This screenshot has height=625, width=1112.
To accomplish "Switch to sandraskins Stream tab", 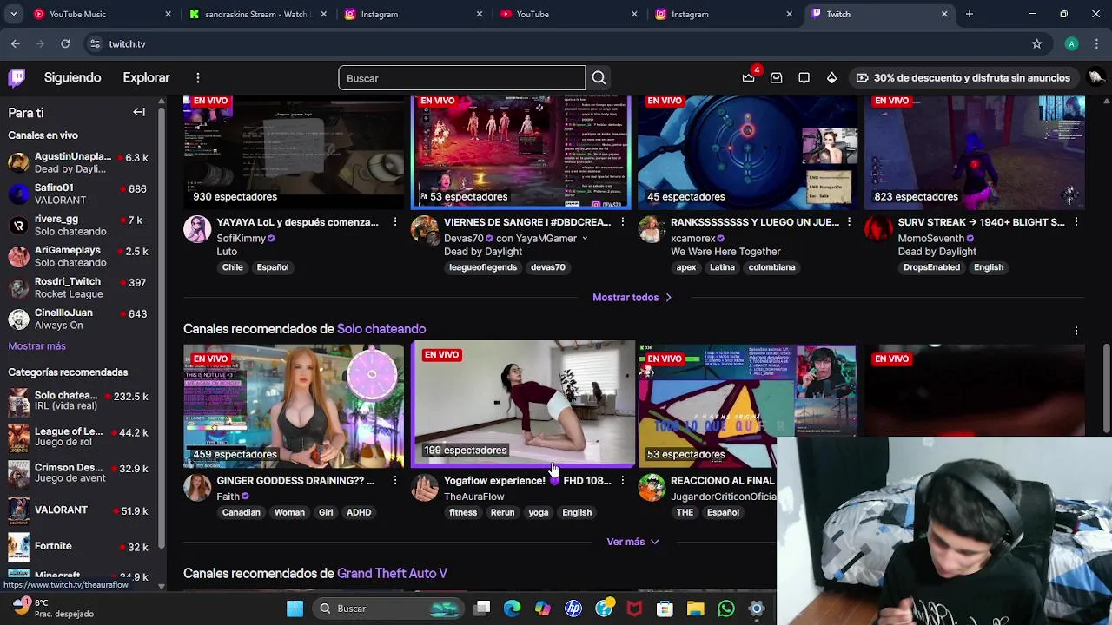I will click(x=255, y=14).
